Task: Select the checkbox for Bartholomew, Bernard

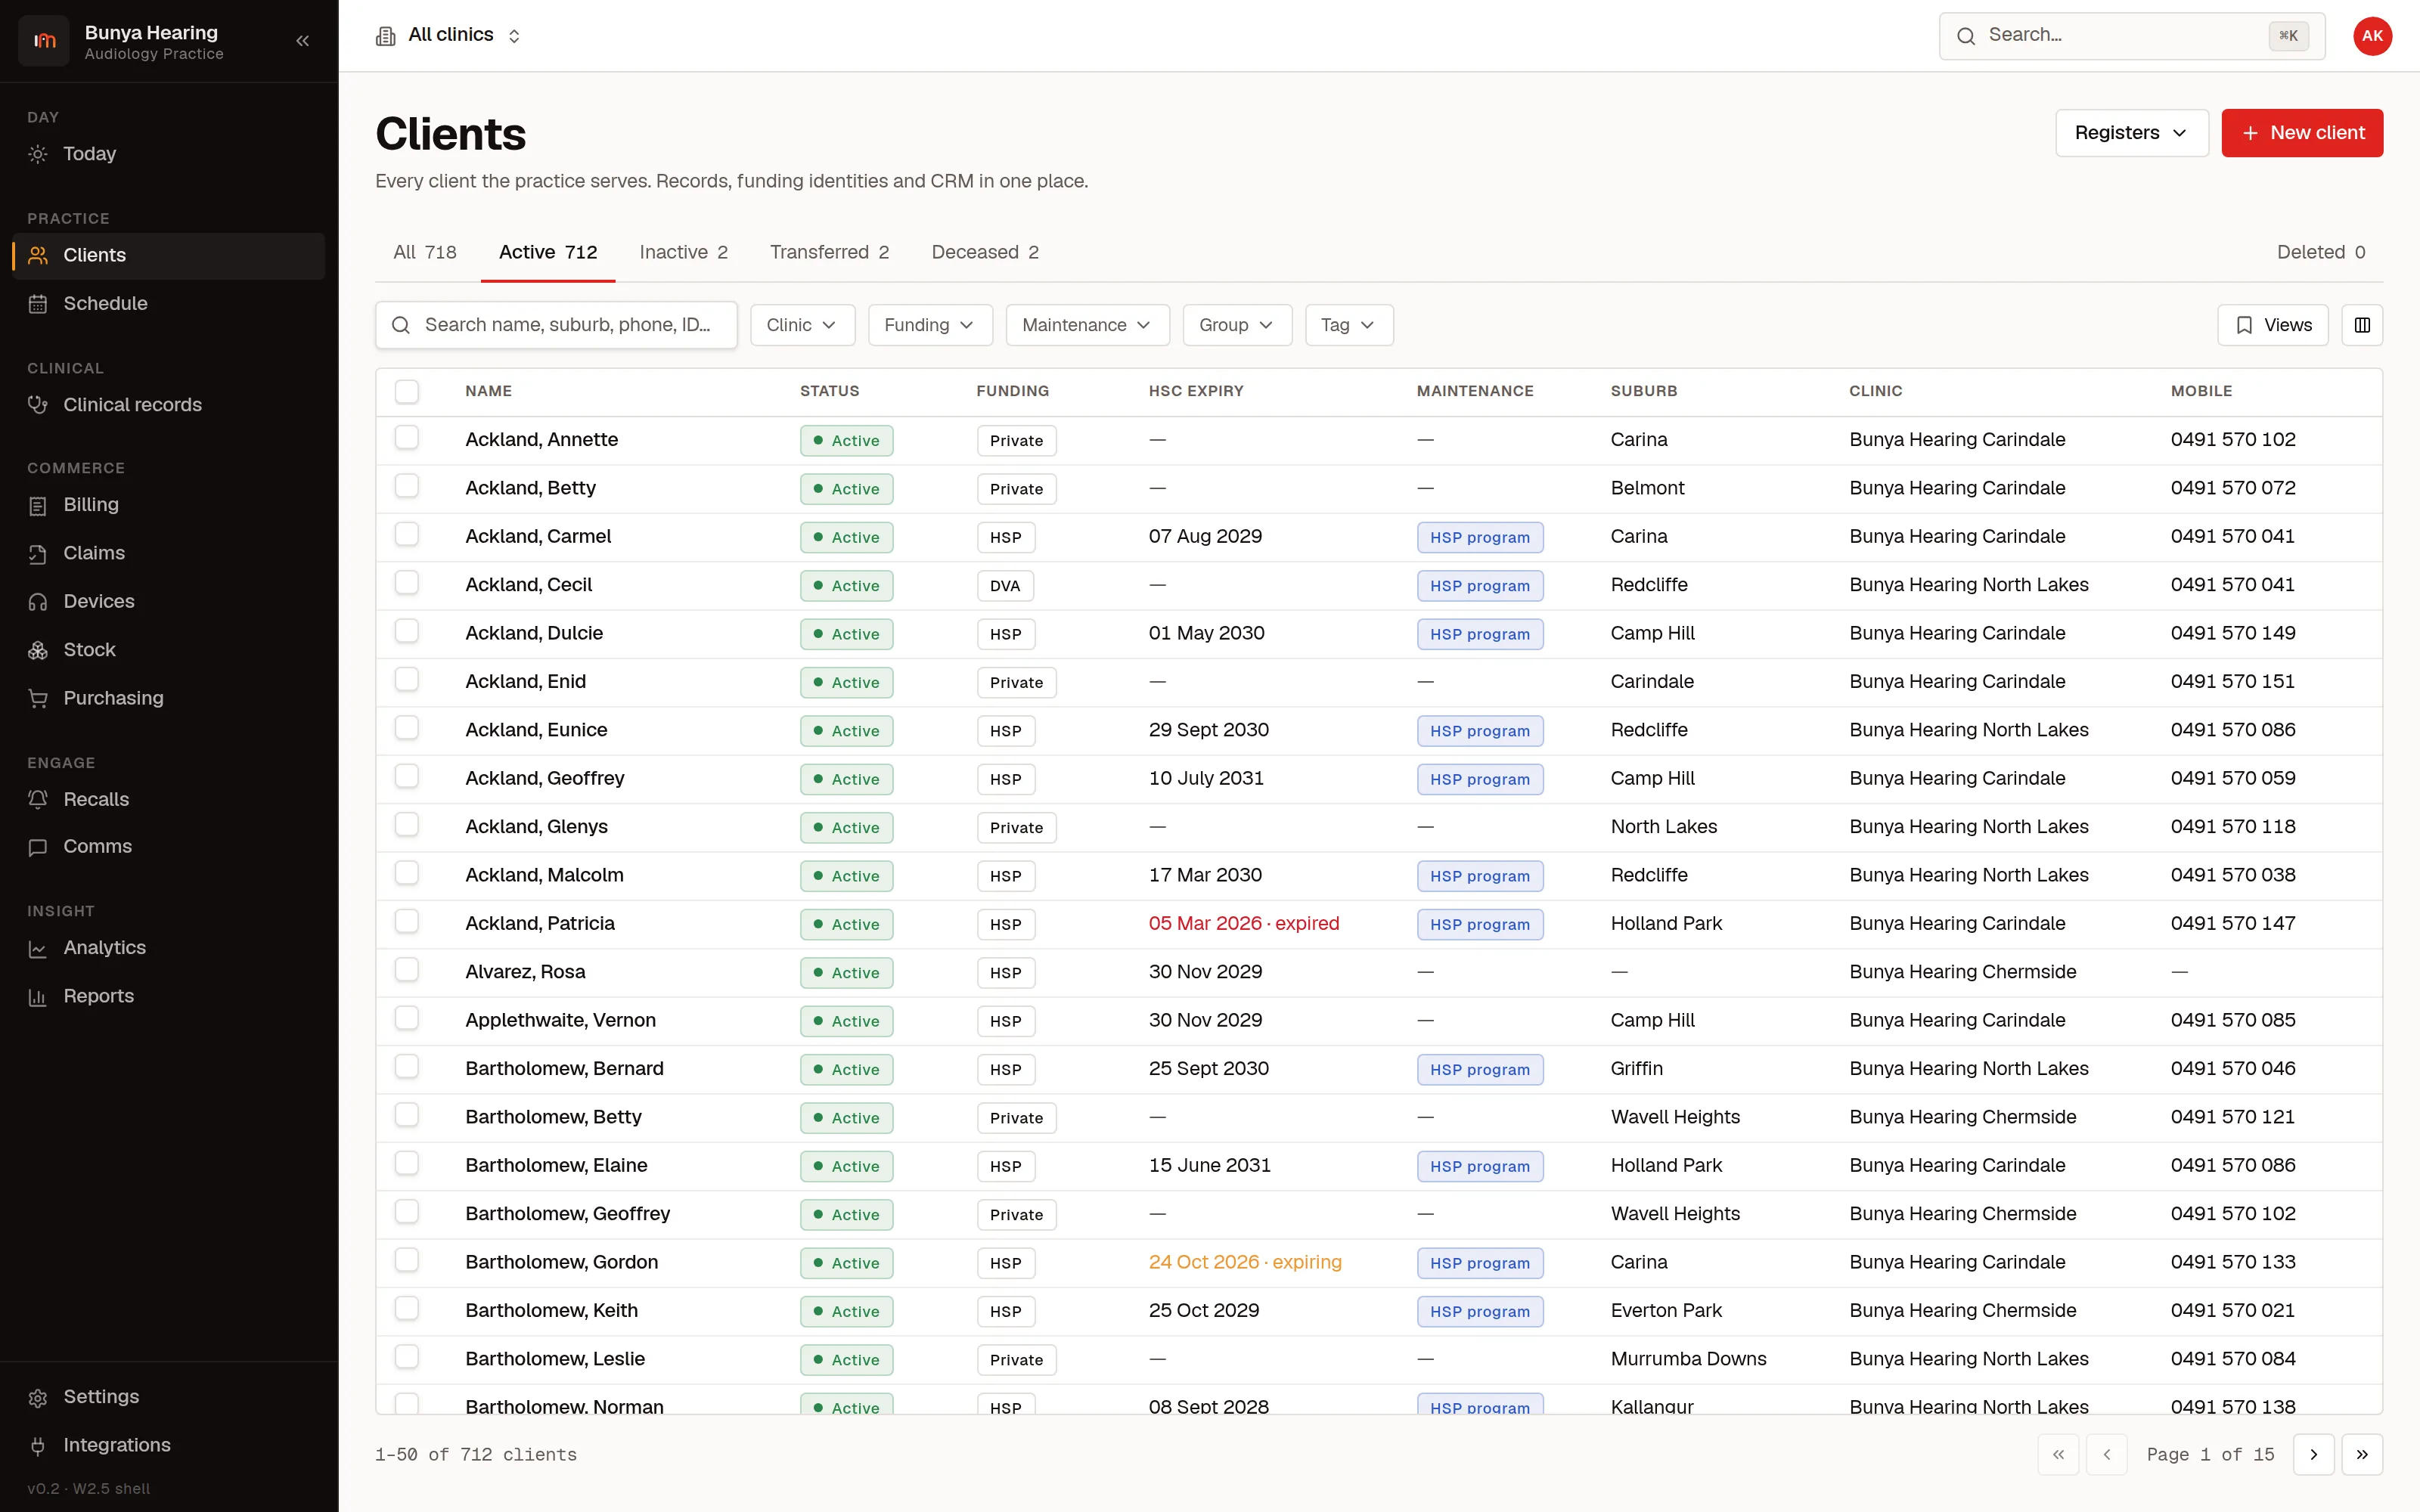Action: [x=406, y=1067]
